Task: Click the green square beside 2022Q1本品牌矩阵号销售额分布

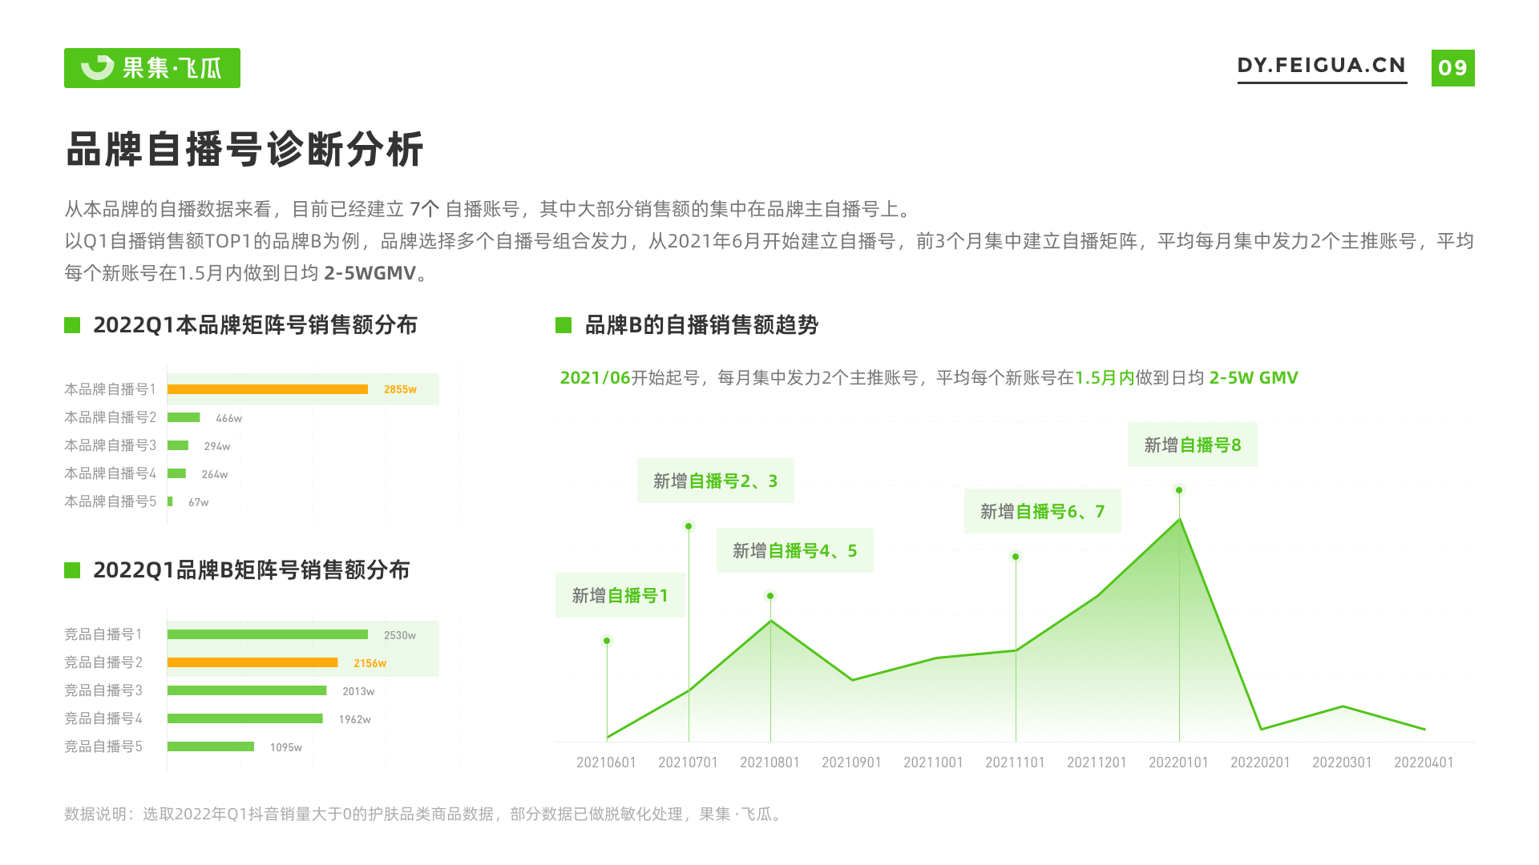Action: tap(72, 325)
